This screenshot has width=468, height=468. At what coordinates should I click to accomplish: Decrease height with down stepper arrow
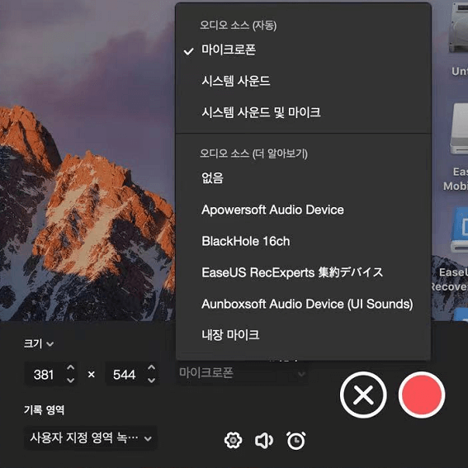coord(152,381)
